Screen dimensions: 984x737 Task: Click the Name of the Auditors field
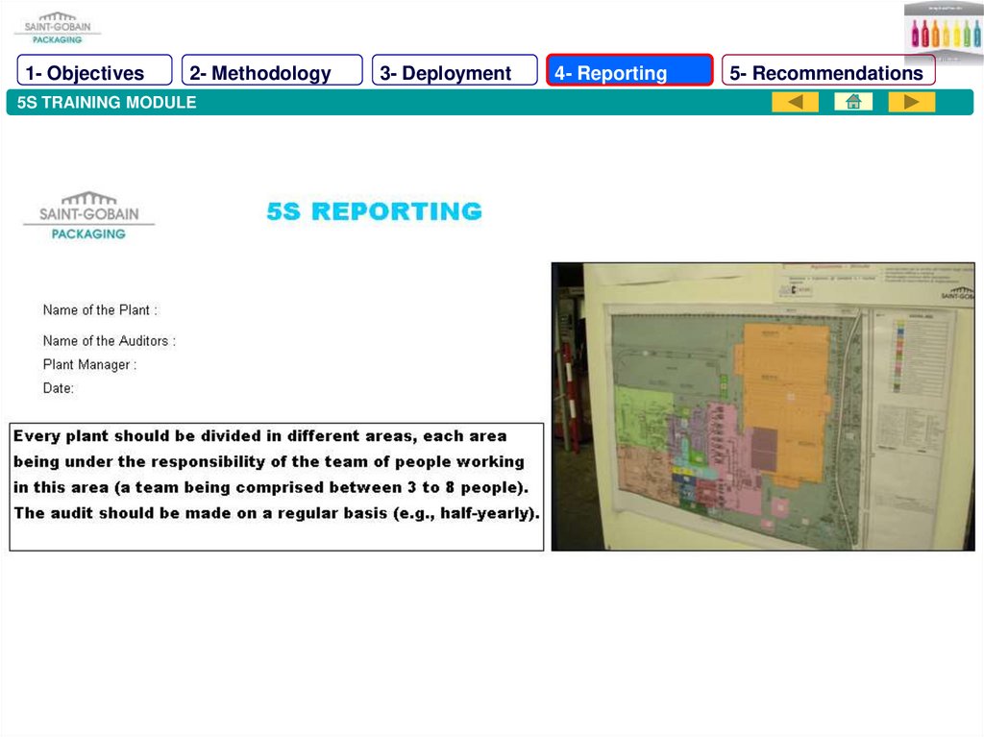(109, 341)
